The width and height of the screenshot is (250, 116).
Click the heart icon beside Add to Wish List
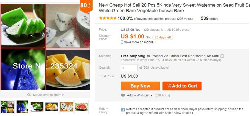pos(123,95)
